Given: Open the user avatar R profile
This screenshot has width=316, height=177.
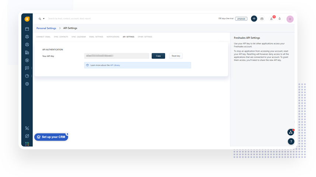Looking at the screenshot, I should click(290, 19).
